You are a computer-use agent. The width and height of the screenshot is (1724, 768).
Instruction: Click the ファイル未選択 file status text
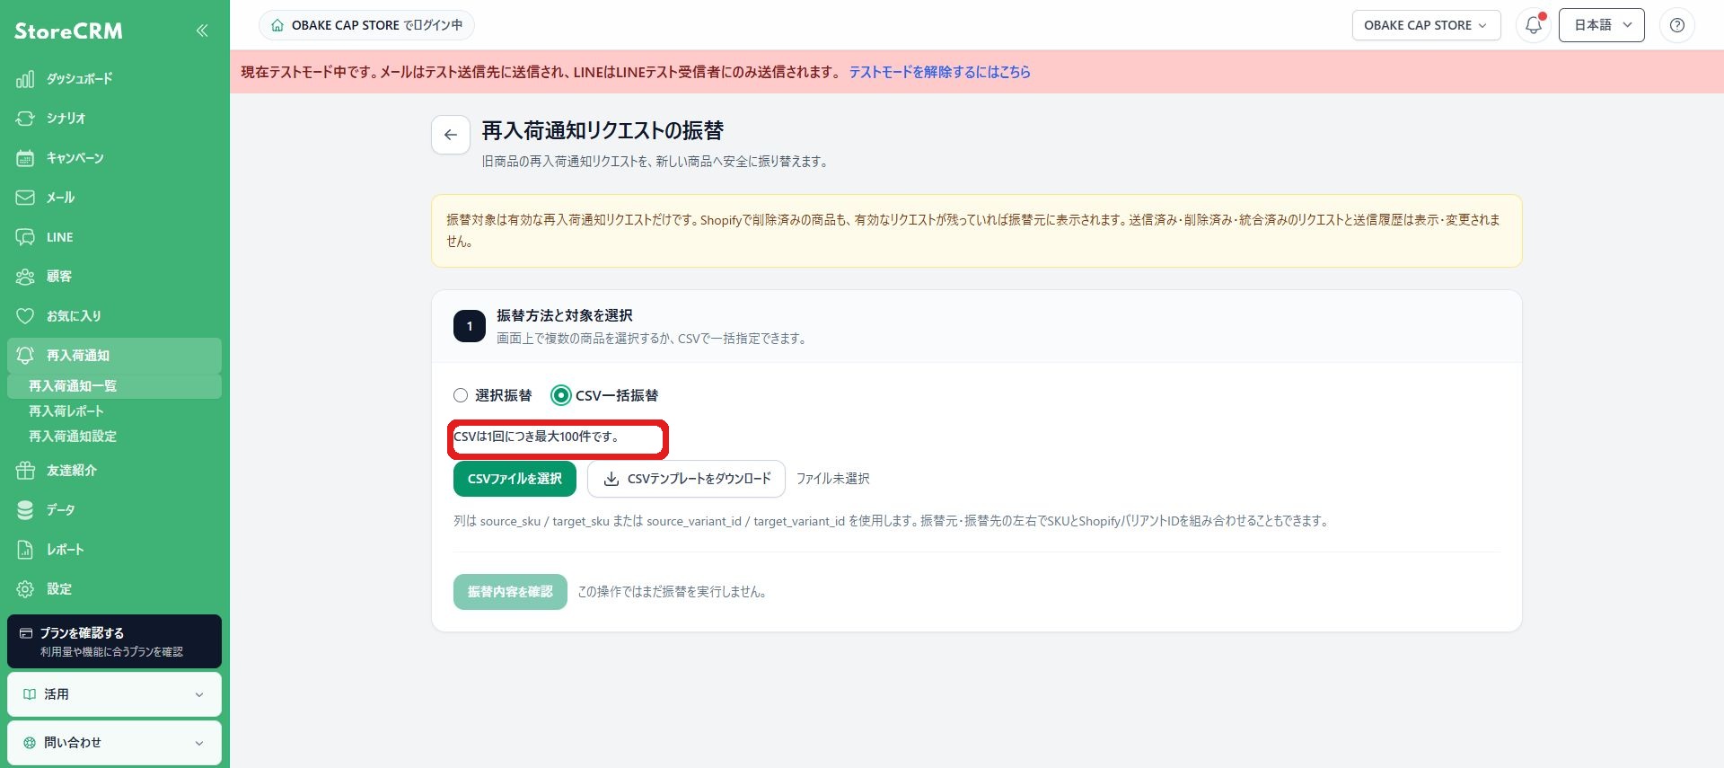click(x=832, y=479)
